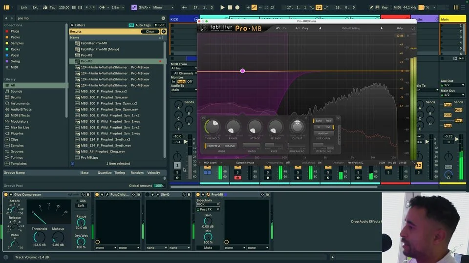Open the G#/Ab root note dropdown

[x=144, y=7]
